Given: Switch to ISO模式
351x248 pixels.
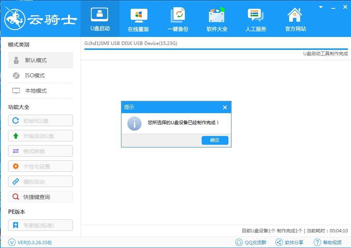Looking at the screenshot, I should (x=40, y=75).
